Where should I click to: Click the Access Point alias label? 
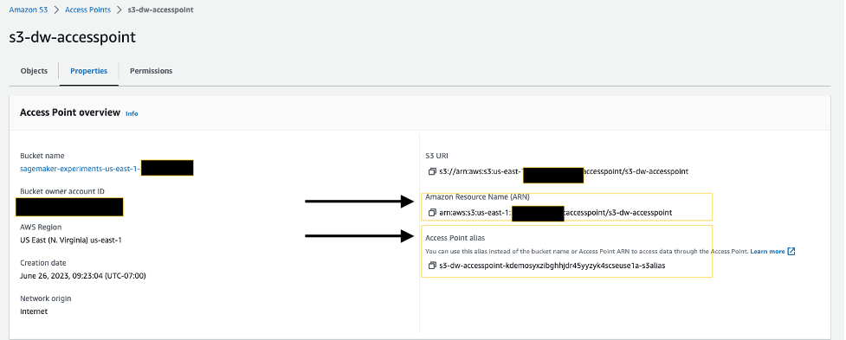click(x=455, y=238)
